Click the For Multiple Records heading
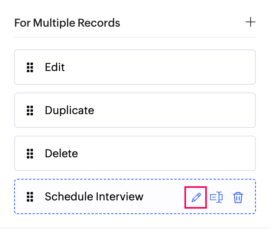The height and width of the screenshot is (229, 270). (67, 23)
